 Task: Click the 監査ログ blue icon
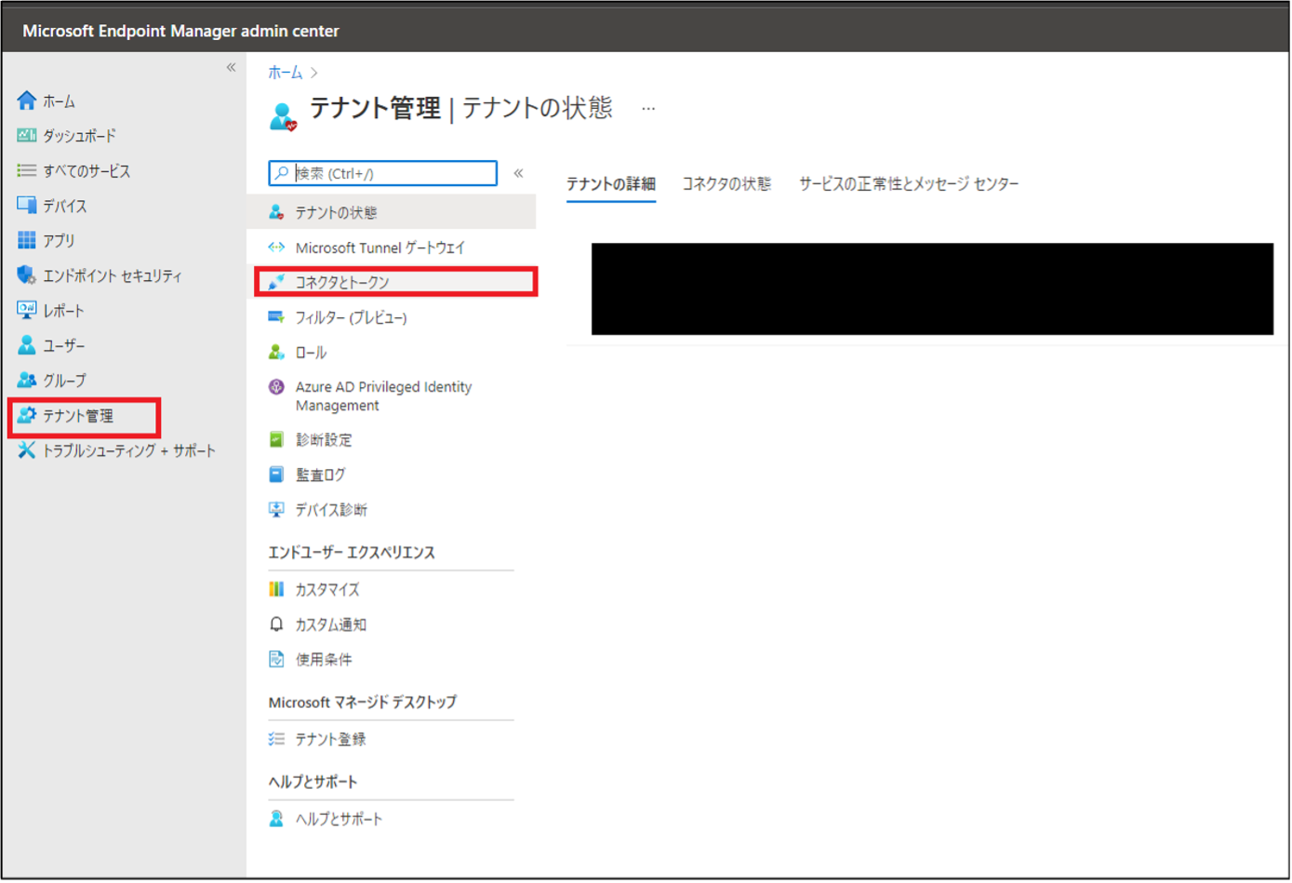tap(276, 475)
